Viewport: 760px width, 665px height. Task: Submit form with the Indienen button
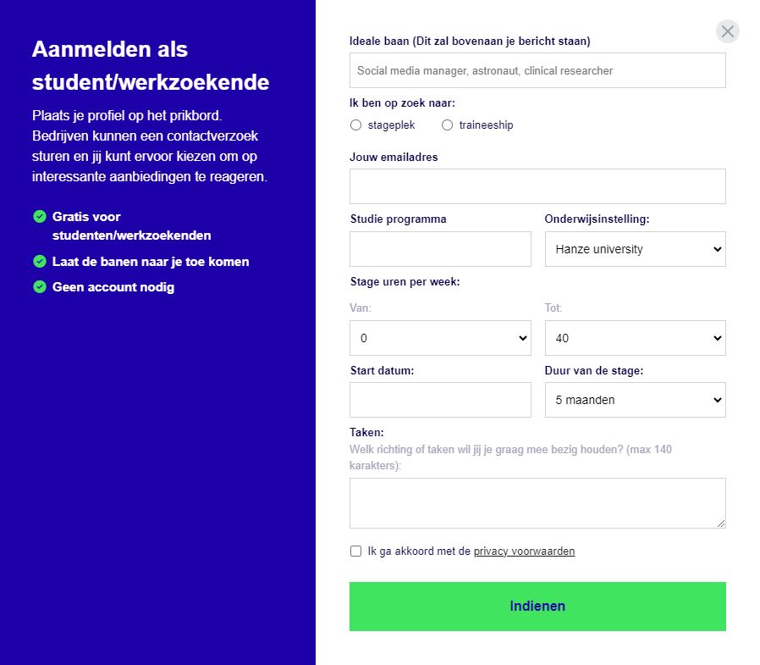pos(537,607)
